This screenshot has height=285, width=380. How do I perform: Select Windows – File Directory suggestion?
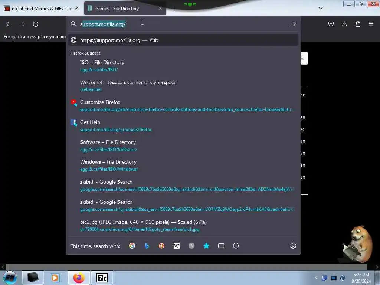183,166
